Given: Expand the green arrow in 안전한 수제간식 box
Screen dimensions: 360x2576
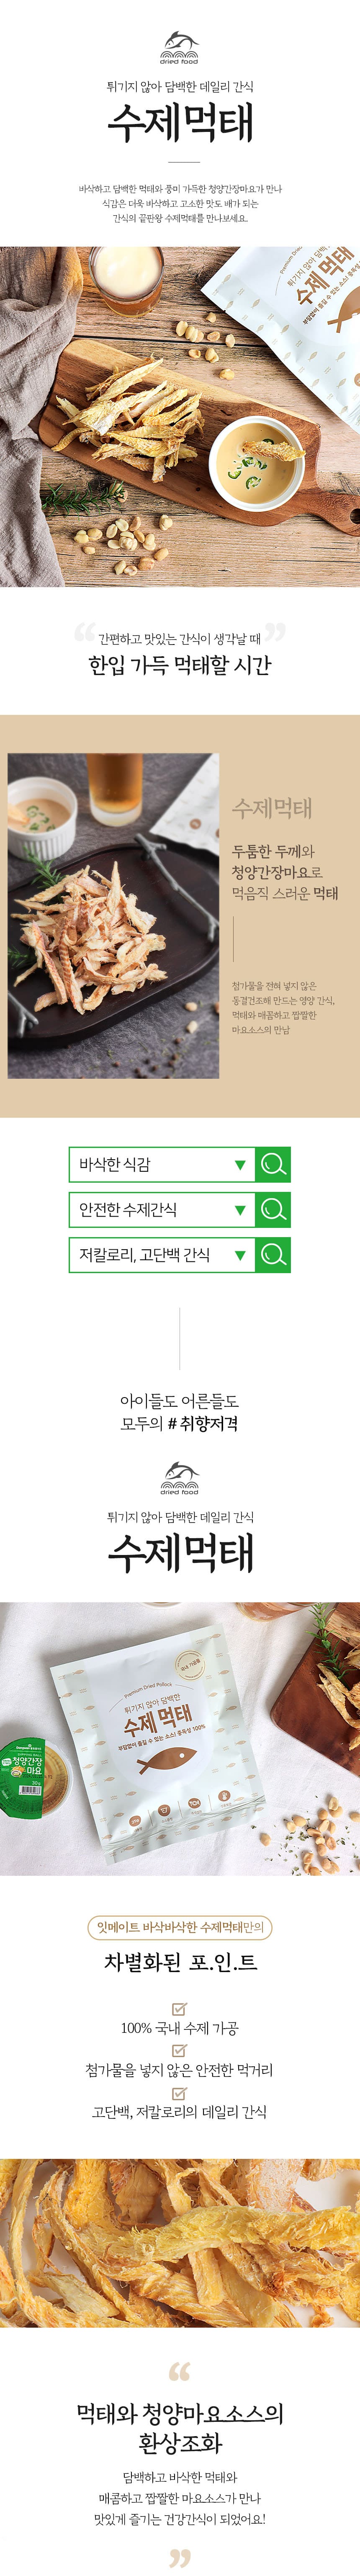Looking at the screenshot, I should (240, 1210).
